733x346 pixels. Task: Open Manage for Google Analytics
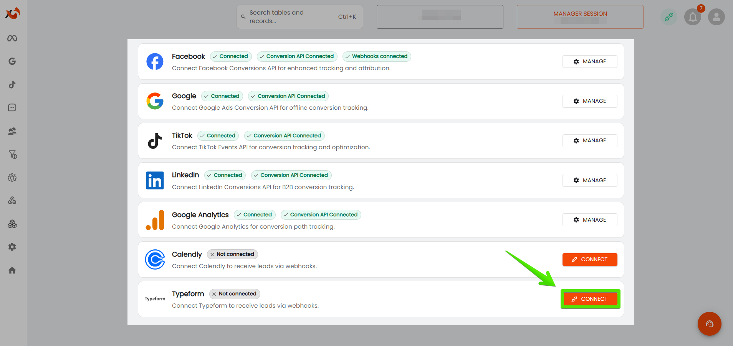(x=589, y=220)
